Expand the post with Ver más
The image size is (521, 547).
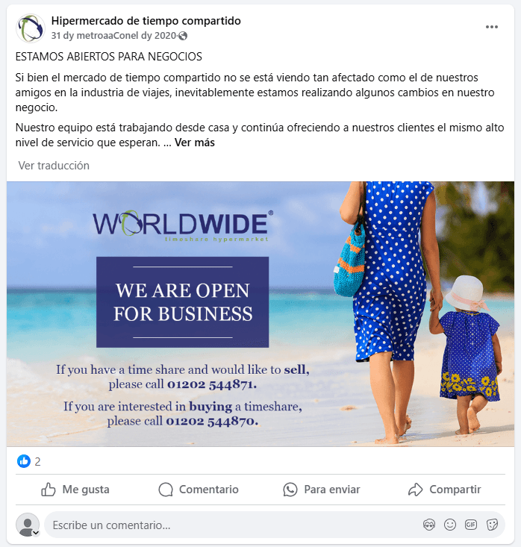(x=194, y=143)
